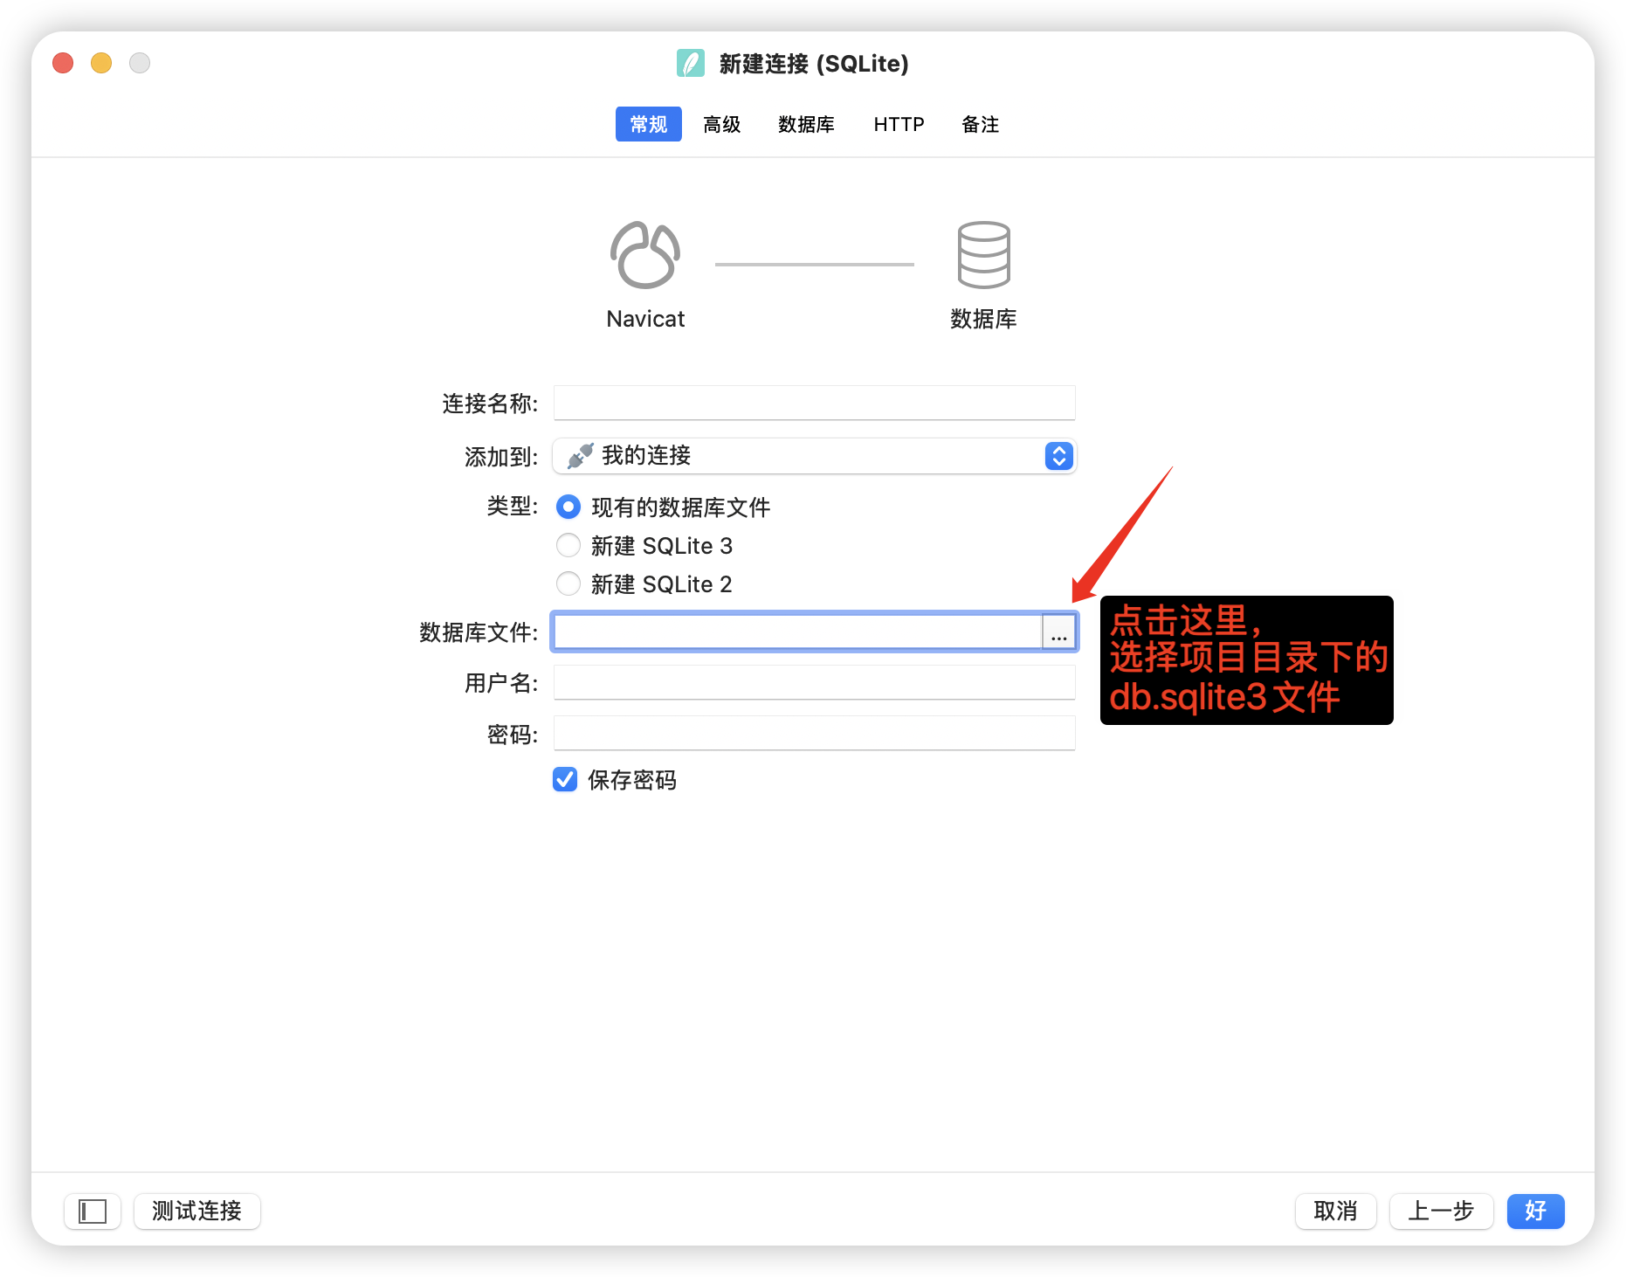1626x1277 pixels.
Task: Click the database cylinder icon
Action: click(983, 255)
